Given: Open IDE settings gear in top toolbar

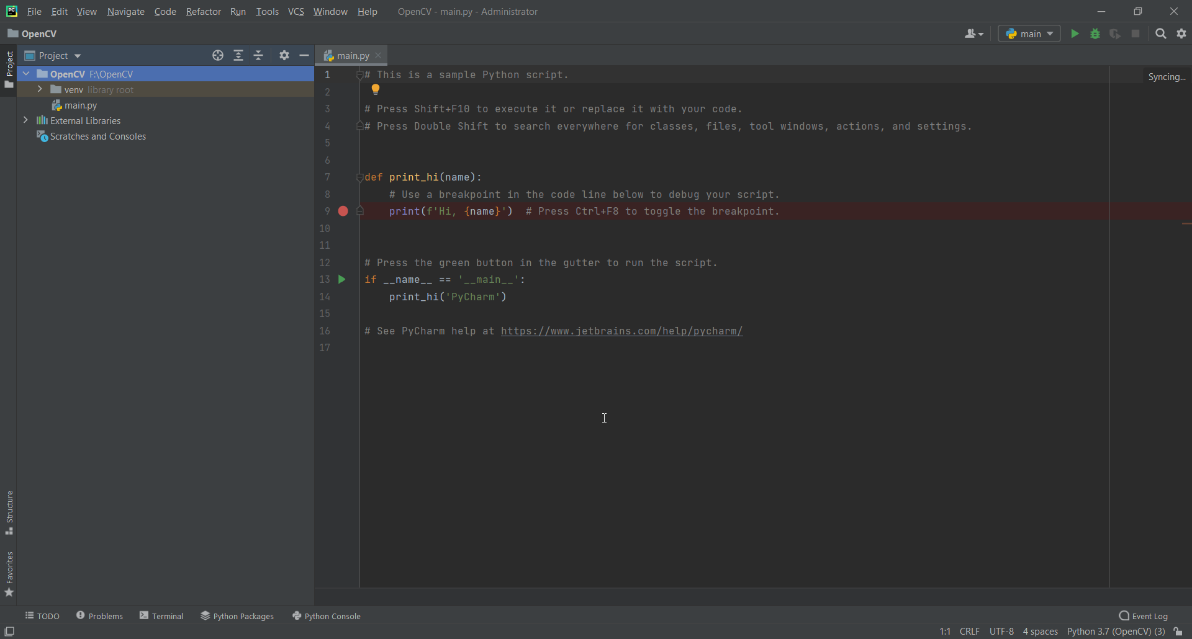Looking at the screenshot, I should pyautogui.click(x=1181, y=34).
